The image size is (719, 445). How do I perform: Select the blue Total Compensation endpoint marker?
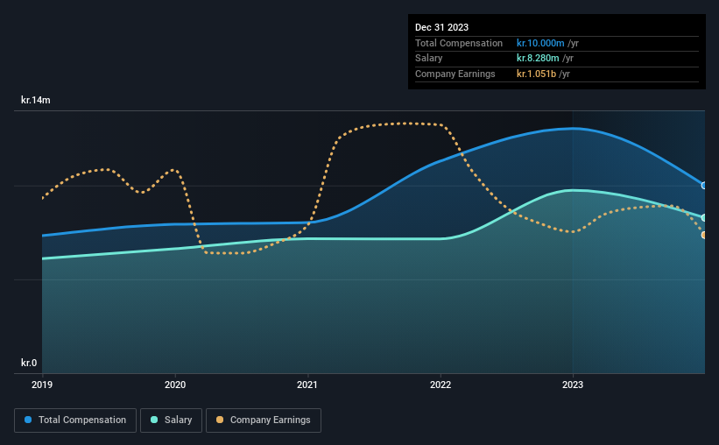pyautogui.click(x=704, y=186)
